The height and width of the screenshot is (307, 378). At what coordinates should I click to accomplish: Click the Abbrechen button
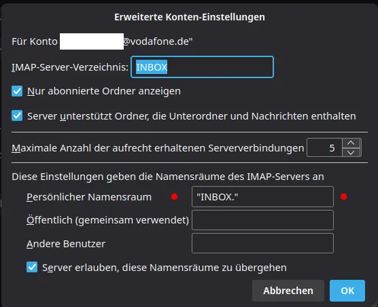coord(288,291)
